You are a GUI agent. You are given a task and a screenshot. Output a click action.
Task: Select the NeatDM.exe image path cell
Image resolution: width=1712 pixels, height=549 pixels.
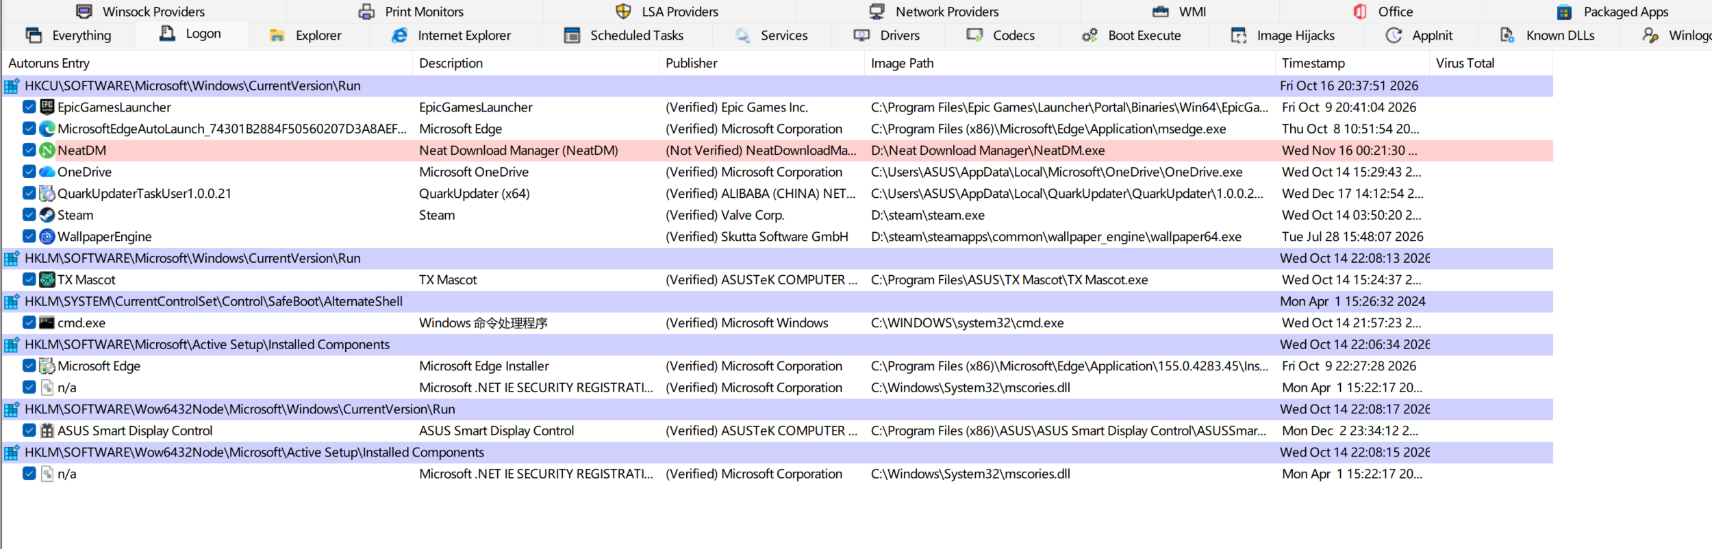[x=987, y=151]
